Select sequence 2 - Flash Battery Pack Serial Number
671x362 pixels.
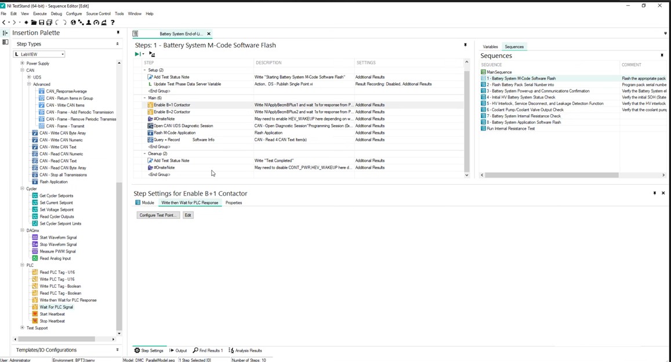click(x=520, y=85)
